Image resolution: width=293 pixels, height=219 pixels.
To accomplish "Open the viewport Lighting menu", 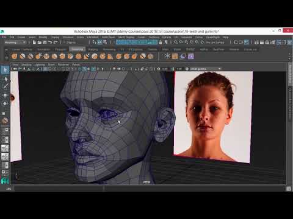I will point(40,64).
